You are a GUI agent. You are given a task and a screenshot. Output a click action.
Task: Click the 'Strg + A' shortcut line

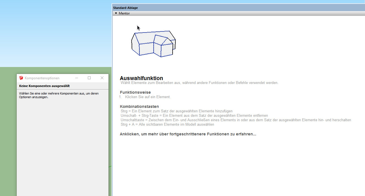[x=167, y=125]
